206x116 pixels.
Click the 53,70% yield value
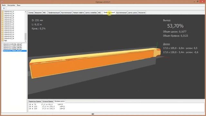pos(175,26)
